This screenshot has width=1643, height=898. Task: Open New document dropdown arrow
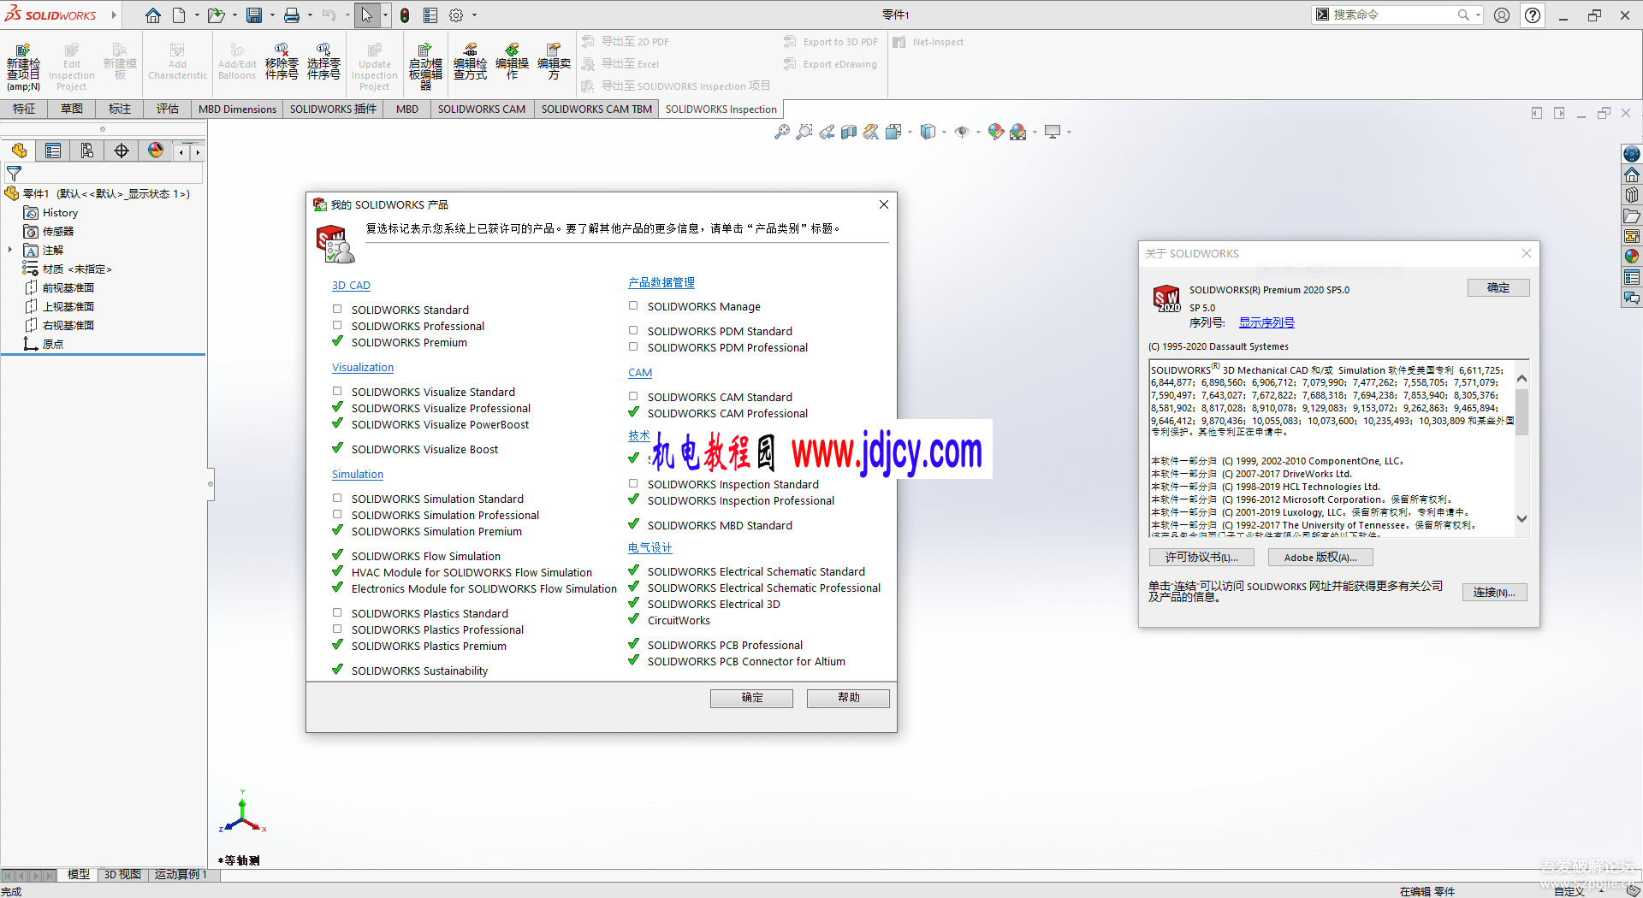pos(197,15)
